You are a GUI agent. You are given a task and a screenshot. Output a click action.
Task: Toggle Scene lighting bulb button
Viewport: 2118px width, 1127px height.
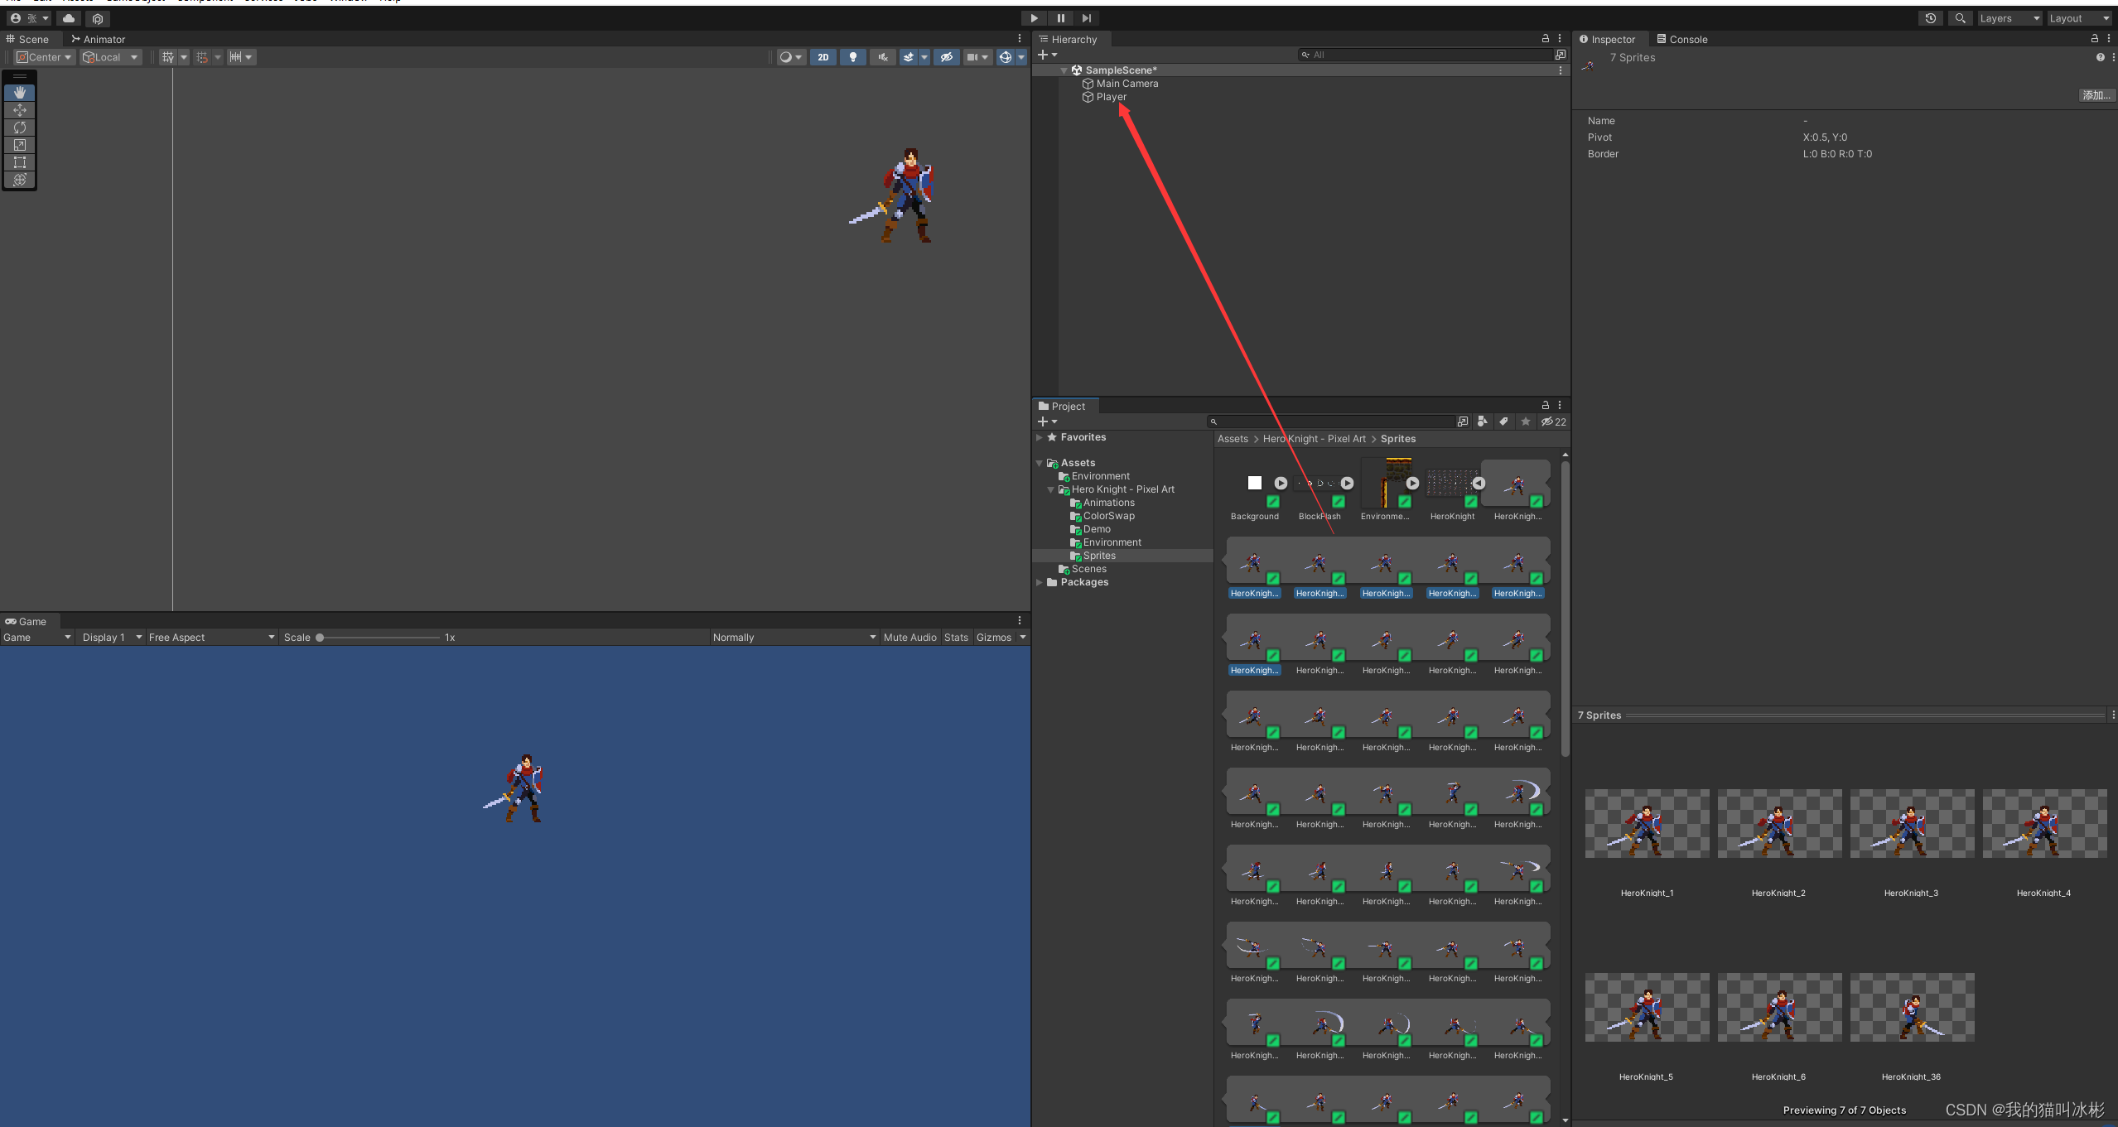pos(852,57)
